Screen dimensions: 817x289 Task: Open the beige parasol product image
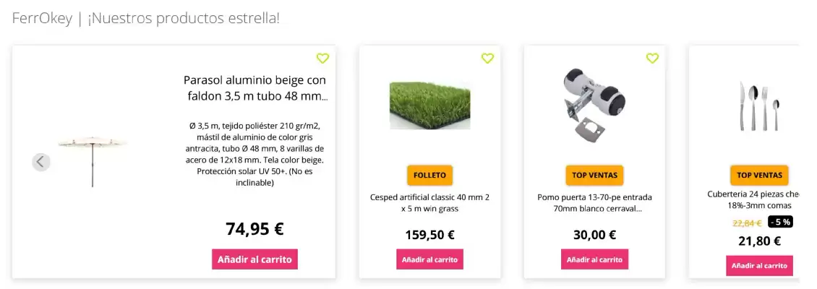[93, 160]
